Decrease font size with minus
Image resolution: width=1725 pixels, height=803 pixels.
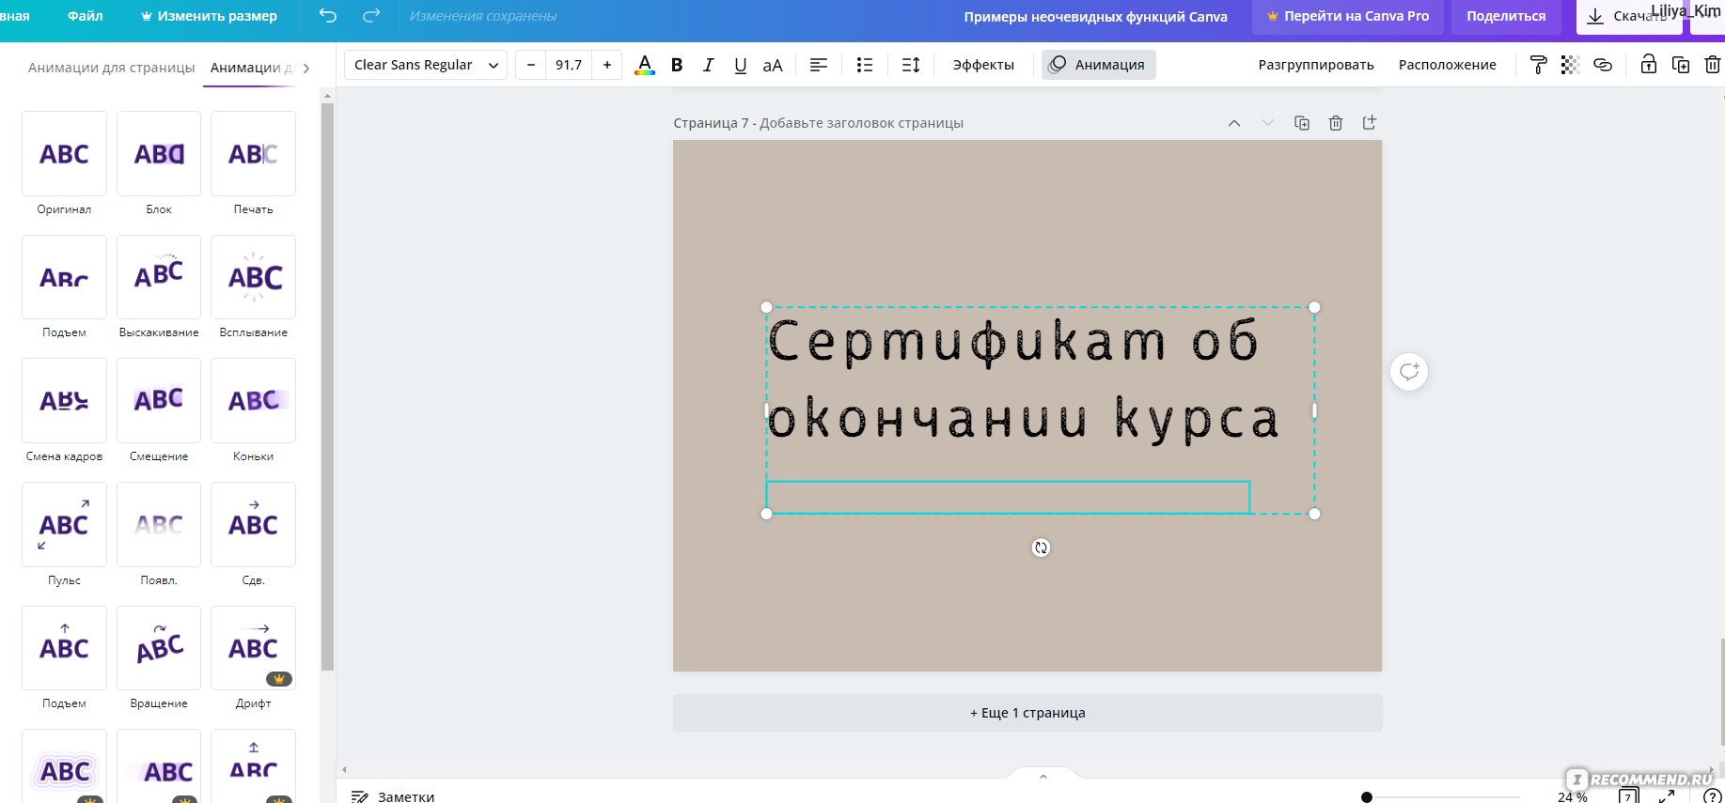[x=531, y=65]
